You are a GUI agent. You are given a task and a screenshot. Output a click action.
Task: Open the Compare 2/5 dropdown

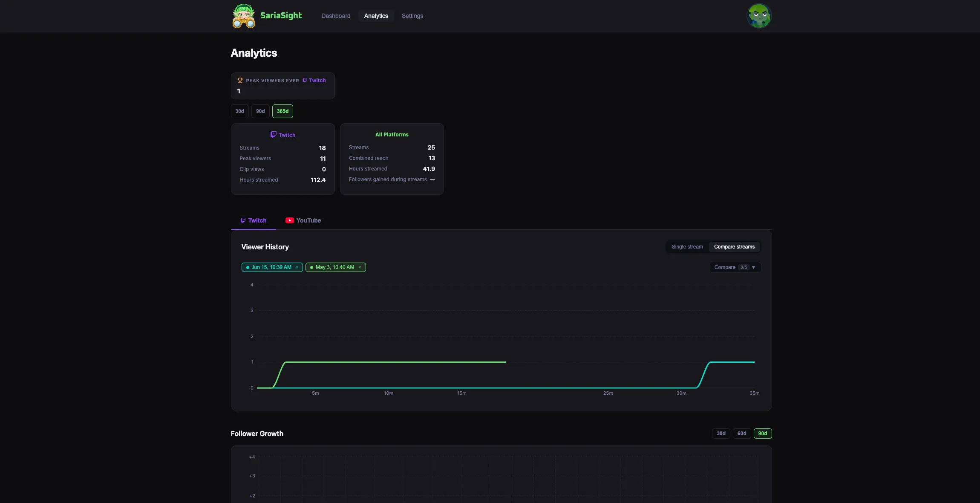[735, 267]
